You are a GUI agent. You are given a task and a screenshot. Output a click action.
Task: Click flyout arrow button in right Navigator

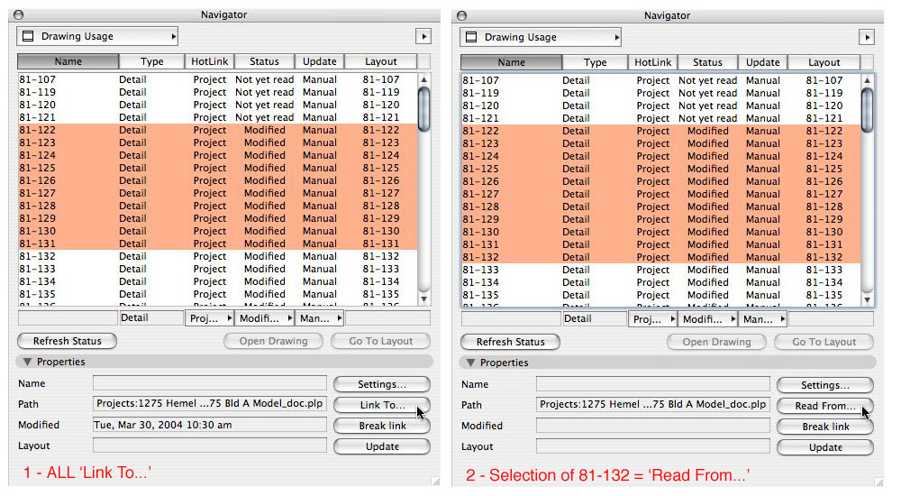pyautogui.click(x=867, y=37)
